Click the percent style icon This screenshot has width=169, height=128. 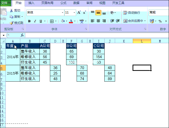tap(160, 21)
